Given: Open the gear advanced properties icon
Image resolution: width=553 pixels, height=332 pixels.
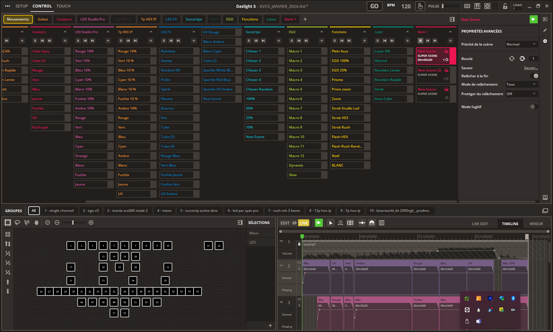Looking at the screenshot, I should tap(545, 41).
